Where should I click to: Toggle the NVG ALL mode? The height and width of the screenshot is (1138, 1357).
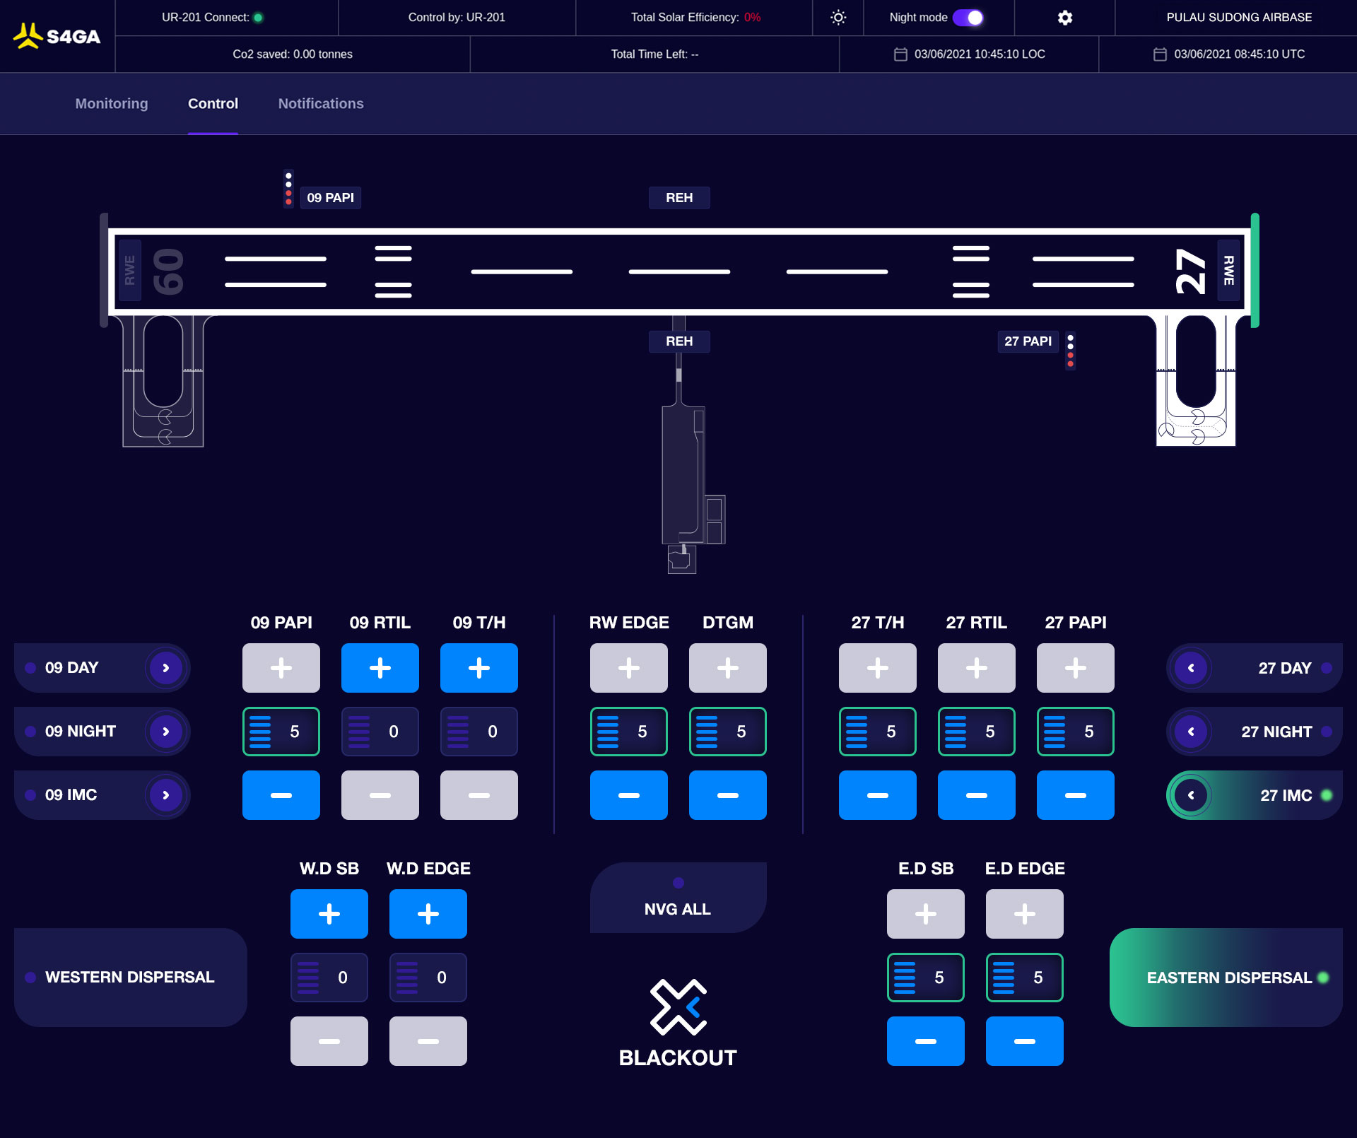[678, 898]
